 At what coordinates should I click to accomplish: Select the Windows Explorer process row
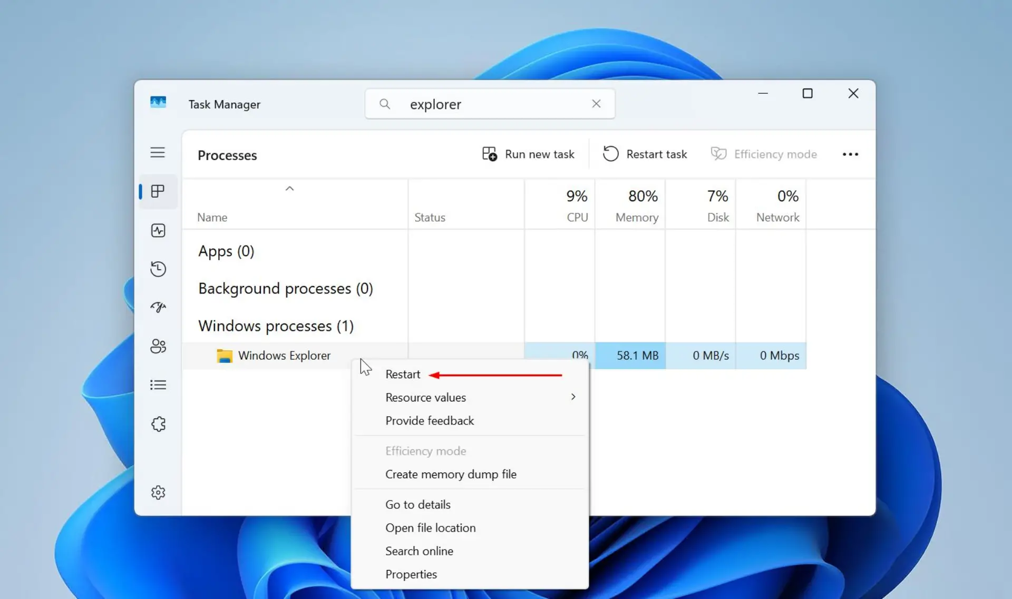pyautogui.click(x=494, y=356)
